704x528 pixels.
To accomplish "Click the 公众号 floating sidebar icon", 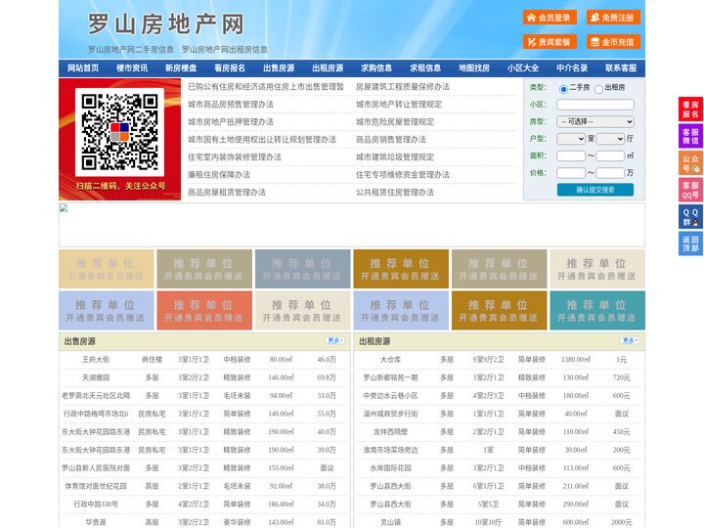I will coord(690,163).
